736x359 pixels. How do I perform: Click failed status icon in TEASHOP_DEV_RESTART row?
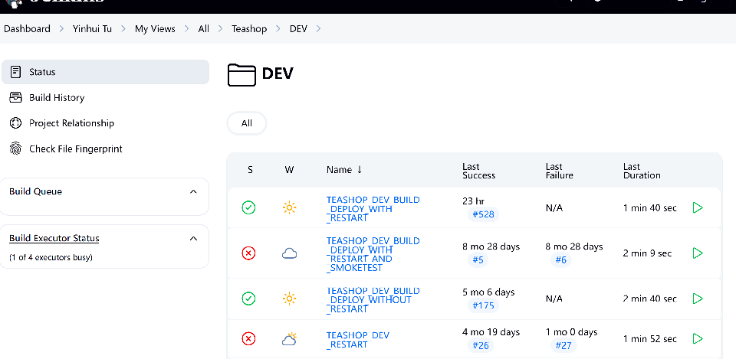(248, 338)
